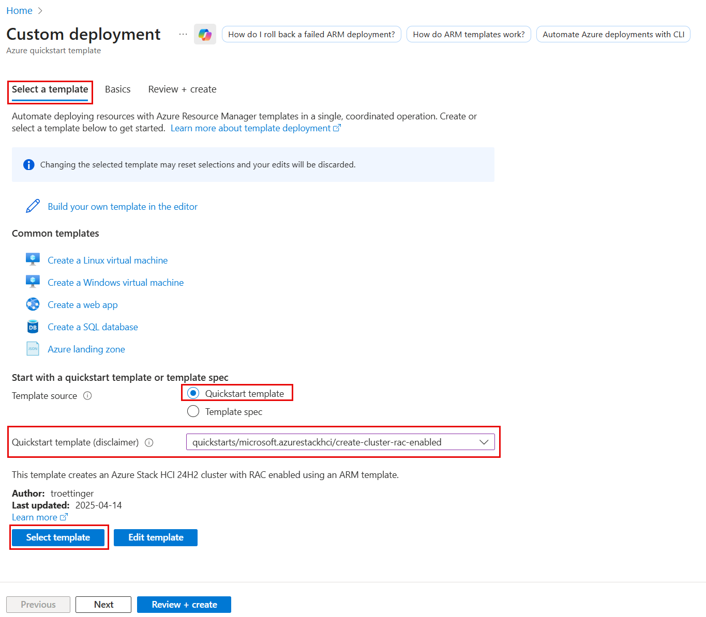Click the 'How do I roll back a failed ARM deployment?' suggestion

[311, 34]
